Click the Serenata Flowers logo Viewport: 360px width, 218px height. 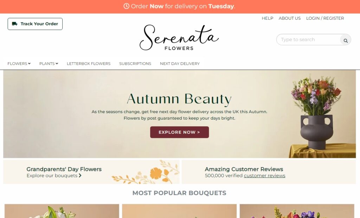[x=179, y=38]
